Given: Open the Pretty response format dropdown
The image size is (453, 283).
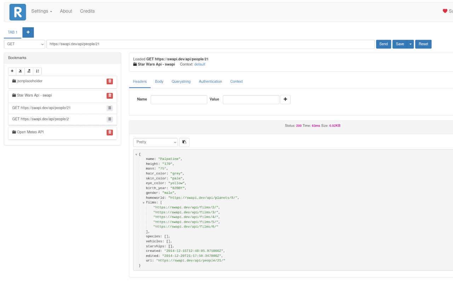Looking at the screenshot, I should click(155, 142).
